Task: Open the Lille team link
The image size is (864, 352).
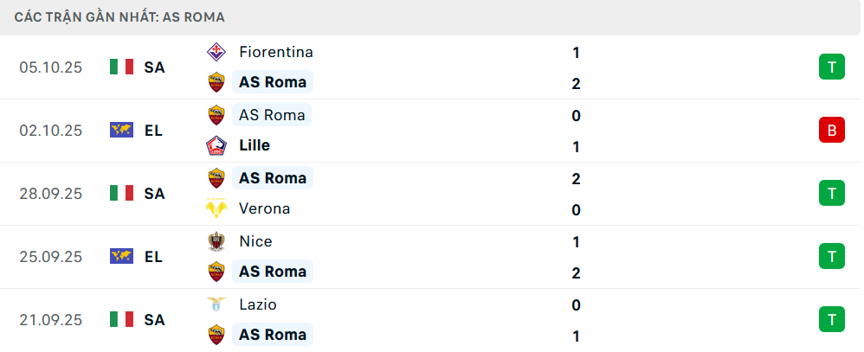Action: pyautogui.click(x=255, y=145)
